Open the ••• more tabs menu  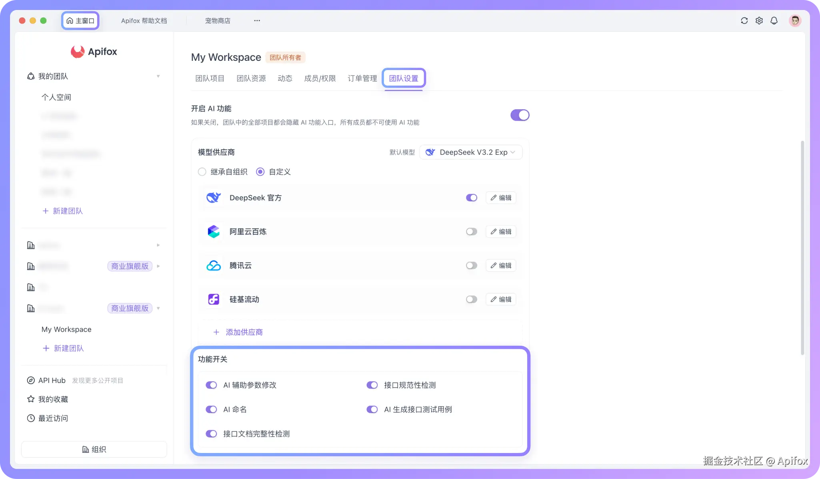257,21
